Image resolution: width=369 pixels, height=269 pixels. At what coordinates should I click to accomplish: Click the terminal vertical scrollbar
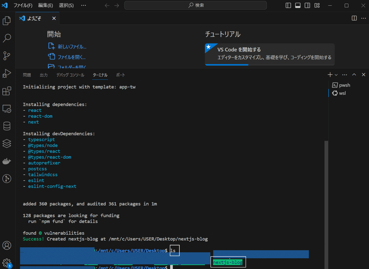(326, 204)
